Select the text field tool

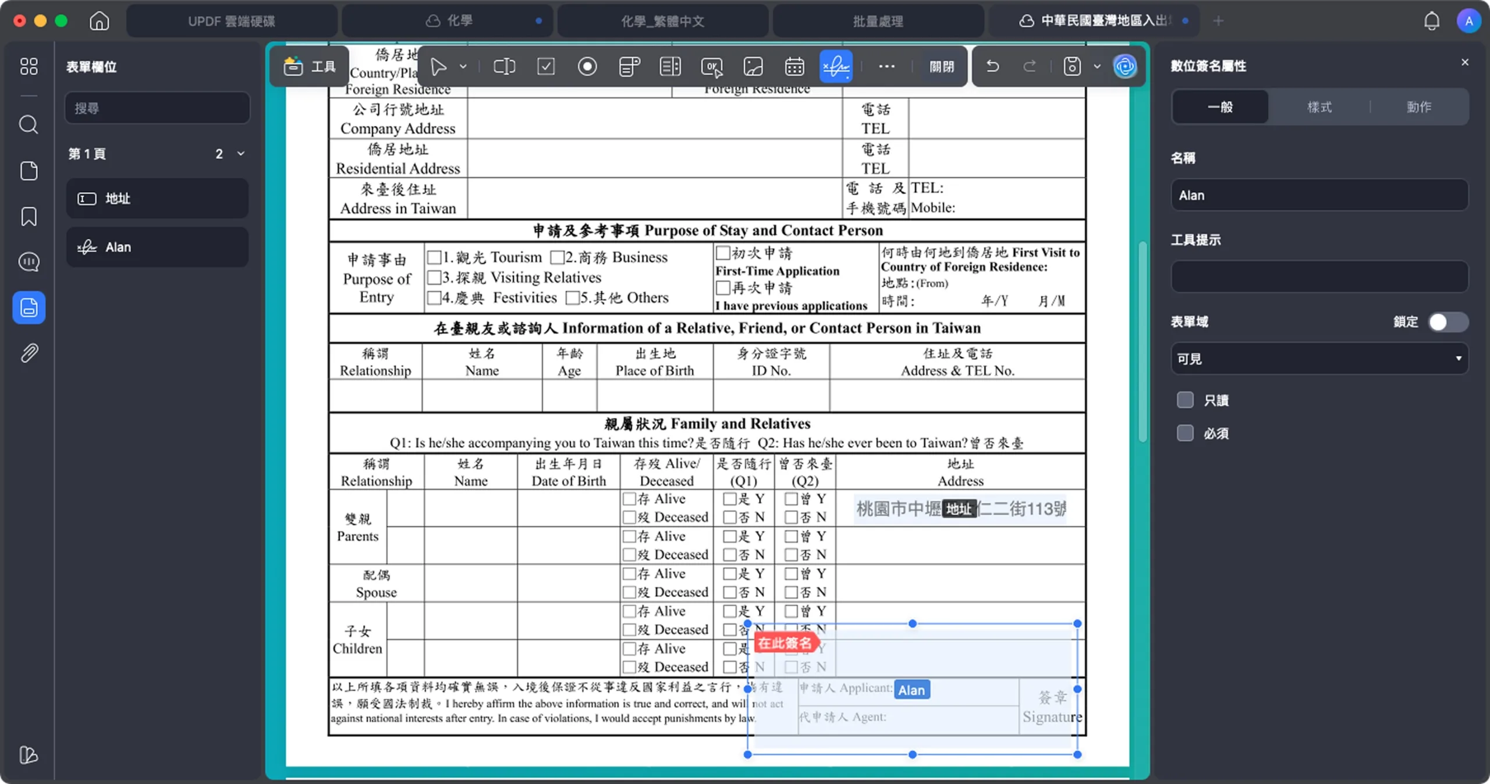coord(504,66)
